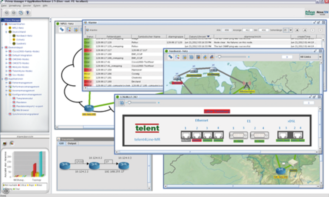The width and height of the screenshot is (329, 197).
Task: Click Ethernet port 2 on the telent device
Action: (x=197, y=135)
